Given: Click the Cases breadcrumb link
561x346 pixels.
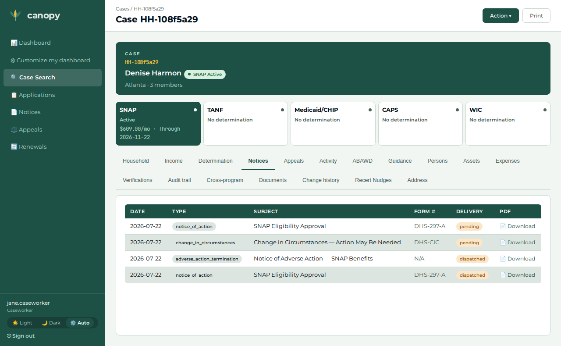Looking at the screenshot, I should [x=123, y=9].
